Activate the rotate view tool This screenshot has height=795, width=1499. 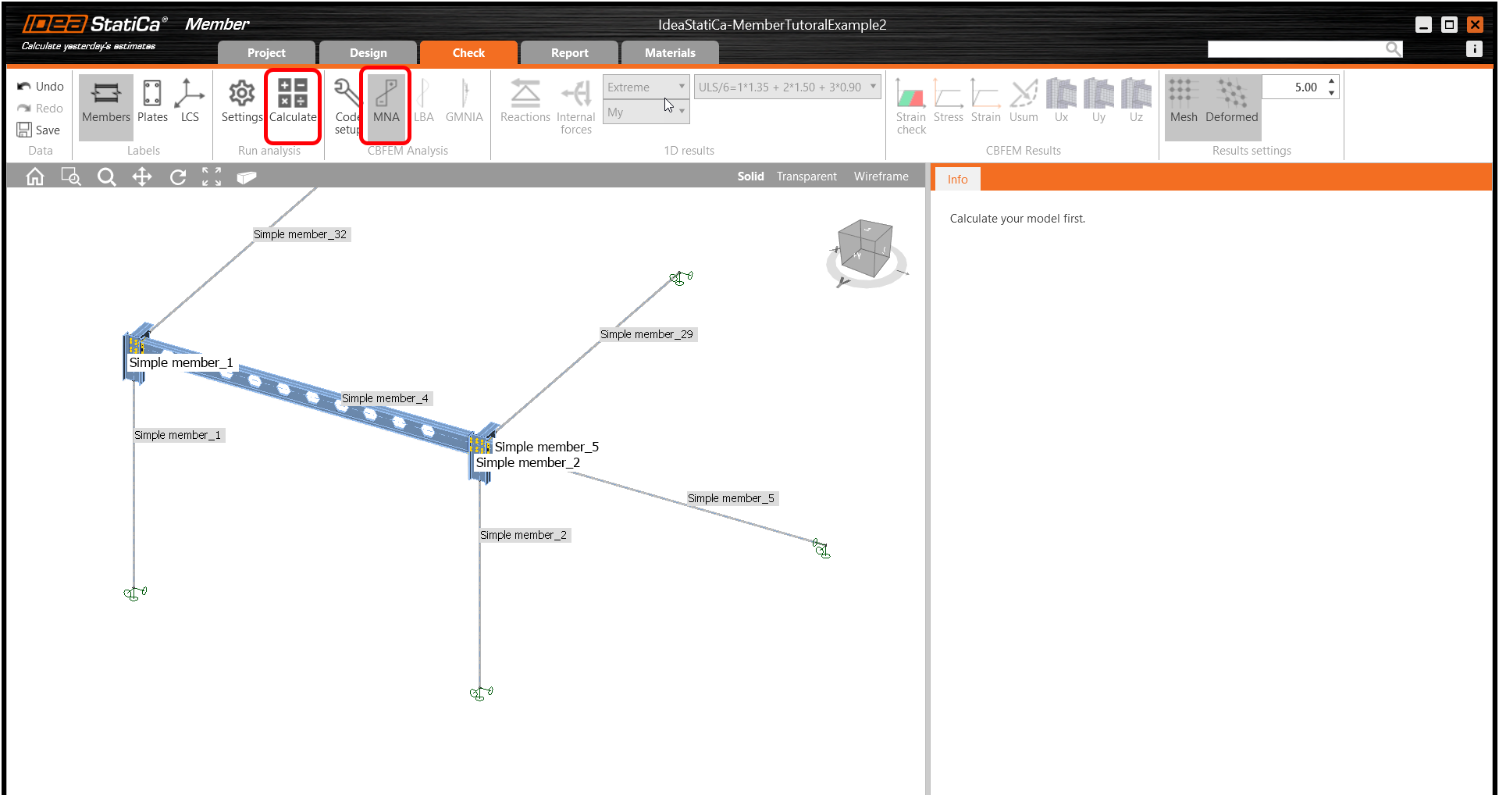(178, 177)
